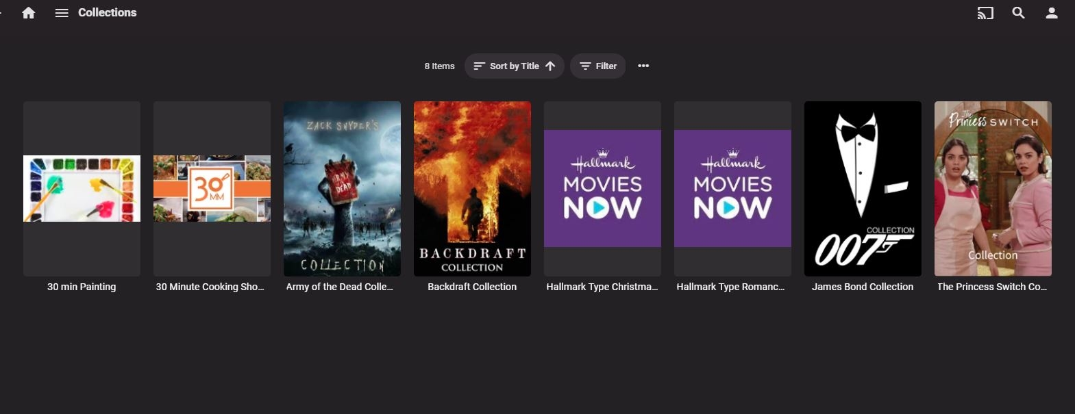Open the Sort by Title options
Viewport: 1075px width, 414px height.
(515, 66)
